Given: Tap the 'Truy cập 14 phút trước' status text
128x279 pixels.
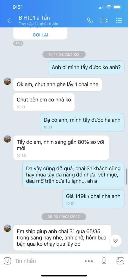Looking at the screenshot, I should 38,24.
